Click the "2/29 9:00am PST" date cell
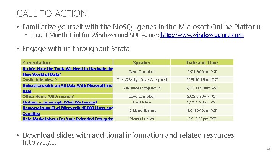 click(202, 71)
